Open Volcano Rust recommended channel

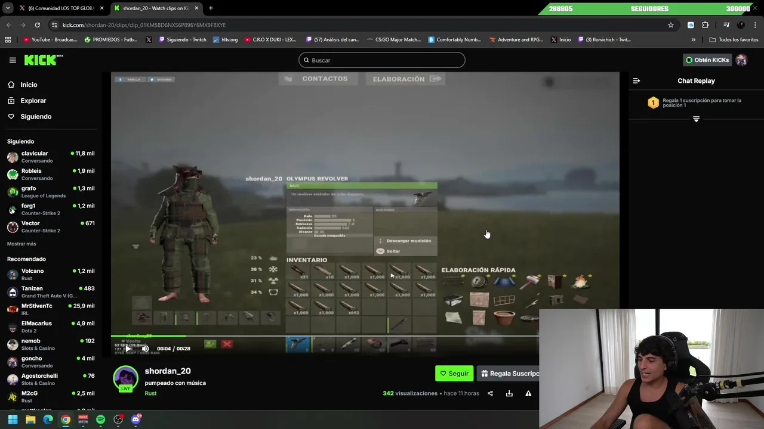pos(51,274)
